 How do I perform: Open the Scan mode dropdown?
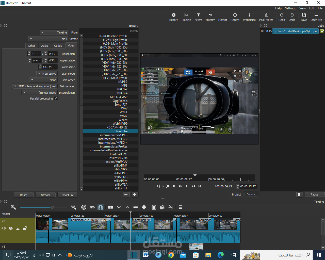click(47, 74)
